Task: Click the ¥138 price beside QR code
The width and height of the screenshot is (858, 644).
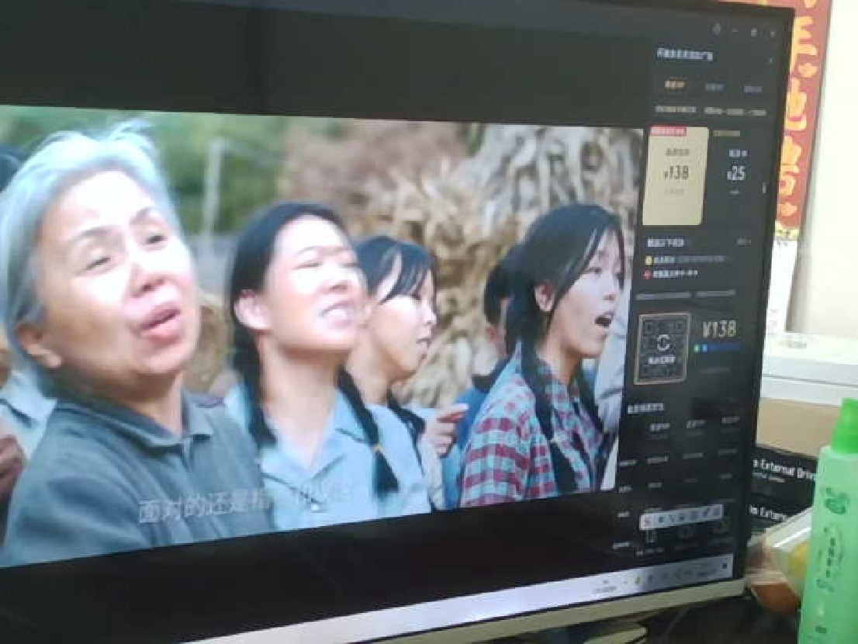Action: [718, 330]
